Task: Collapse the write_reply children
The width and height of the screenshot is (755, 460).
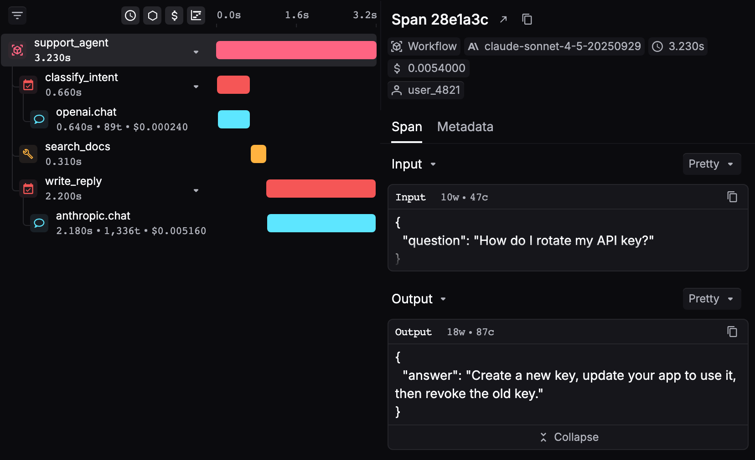Action: click(x=196, y=190)
